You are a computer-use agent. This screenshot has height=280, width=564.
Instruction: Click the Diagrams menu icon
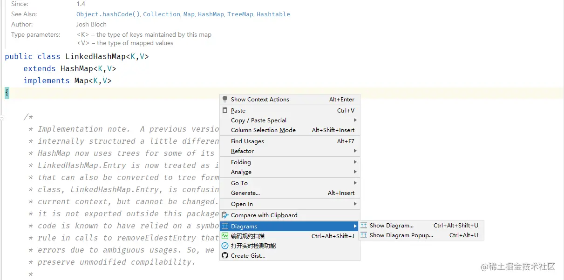225,226
